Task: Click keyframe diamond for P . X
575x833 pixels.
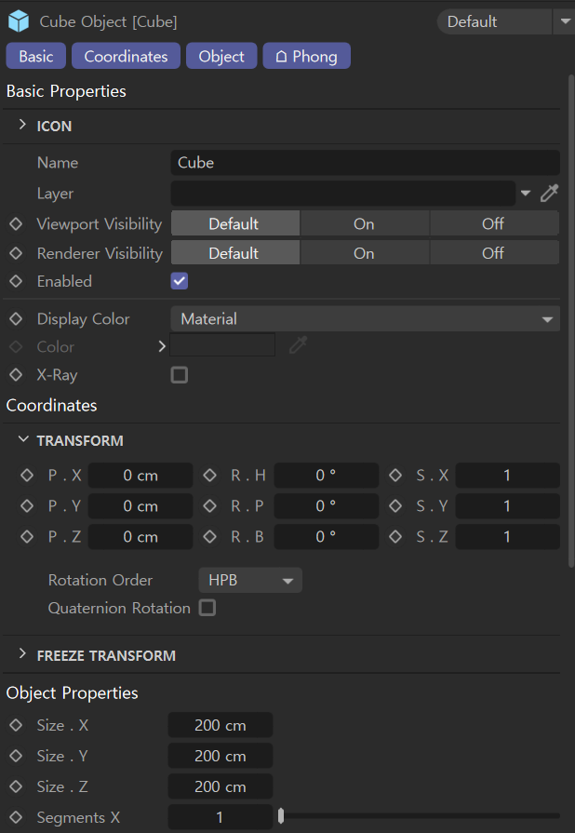Action: 27,476
